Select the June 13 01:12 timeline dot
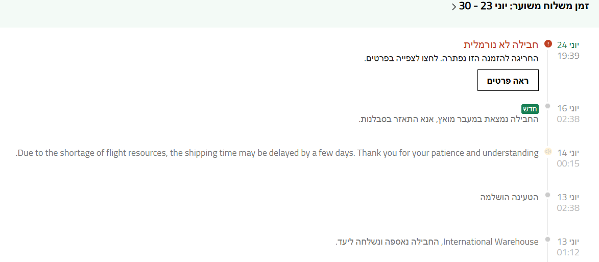Viewport: 599px width, 262px height. [x=548, y=240]
